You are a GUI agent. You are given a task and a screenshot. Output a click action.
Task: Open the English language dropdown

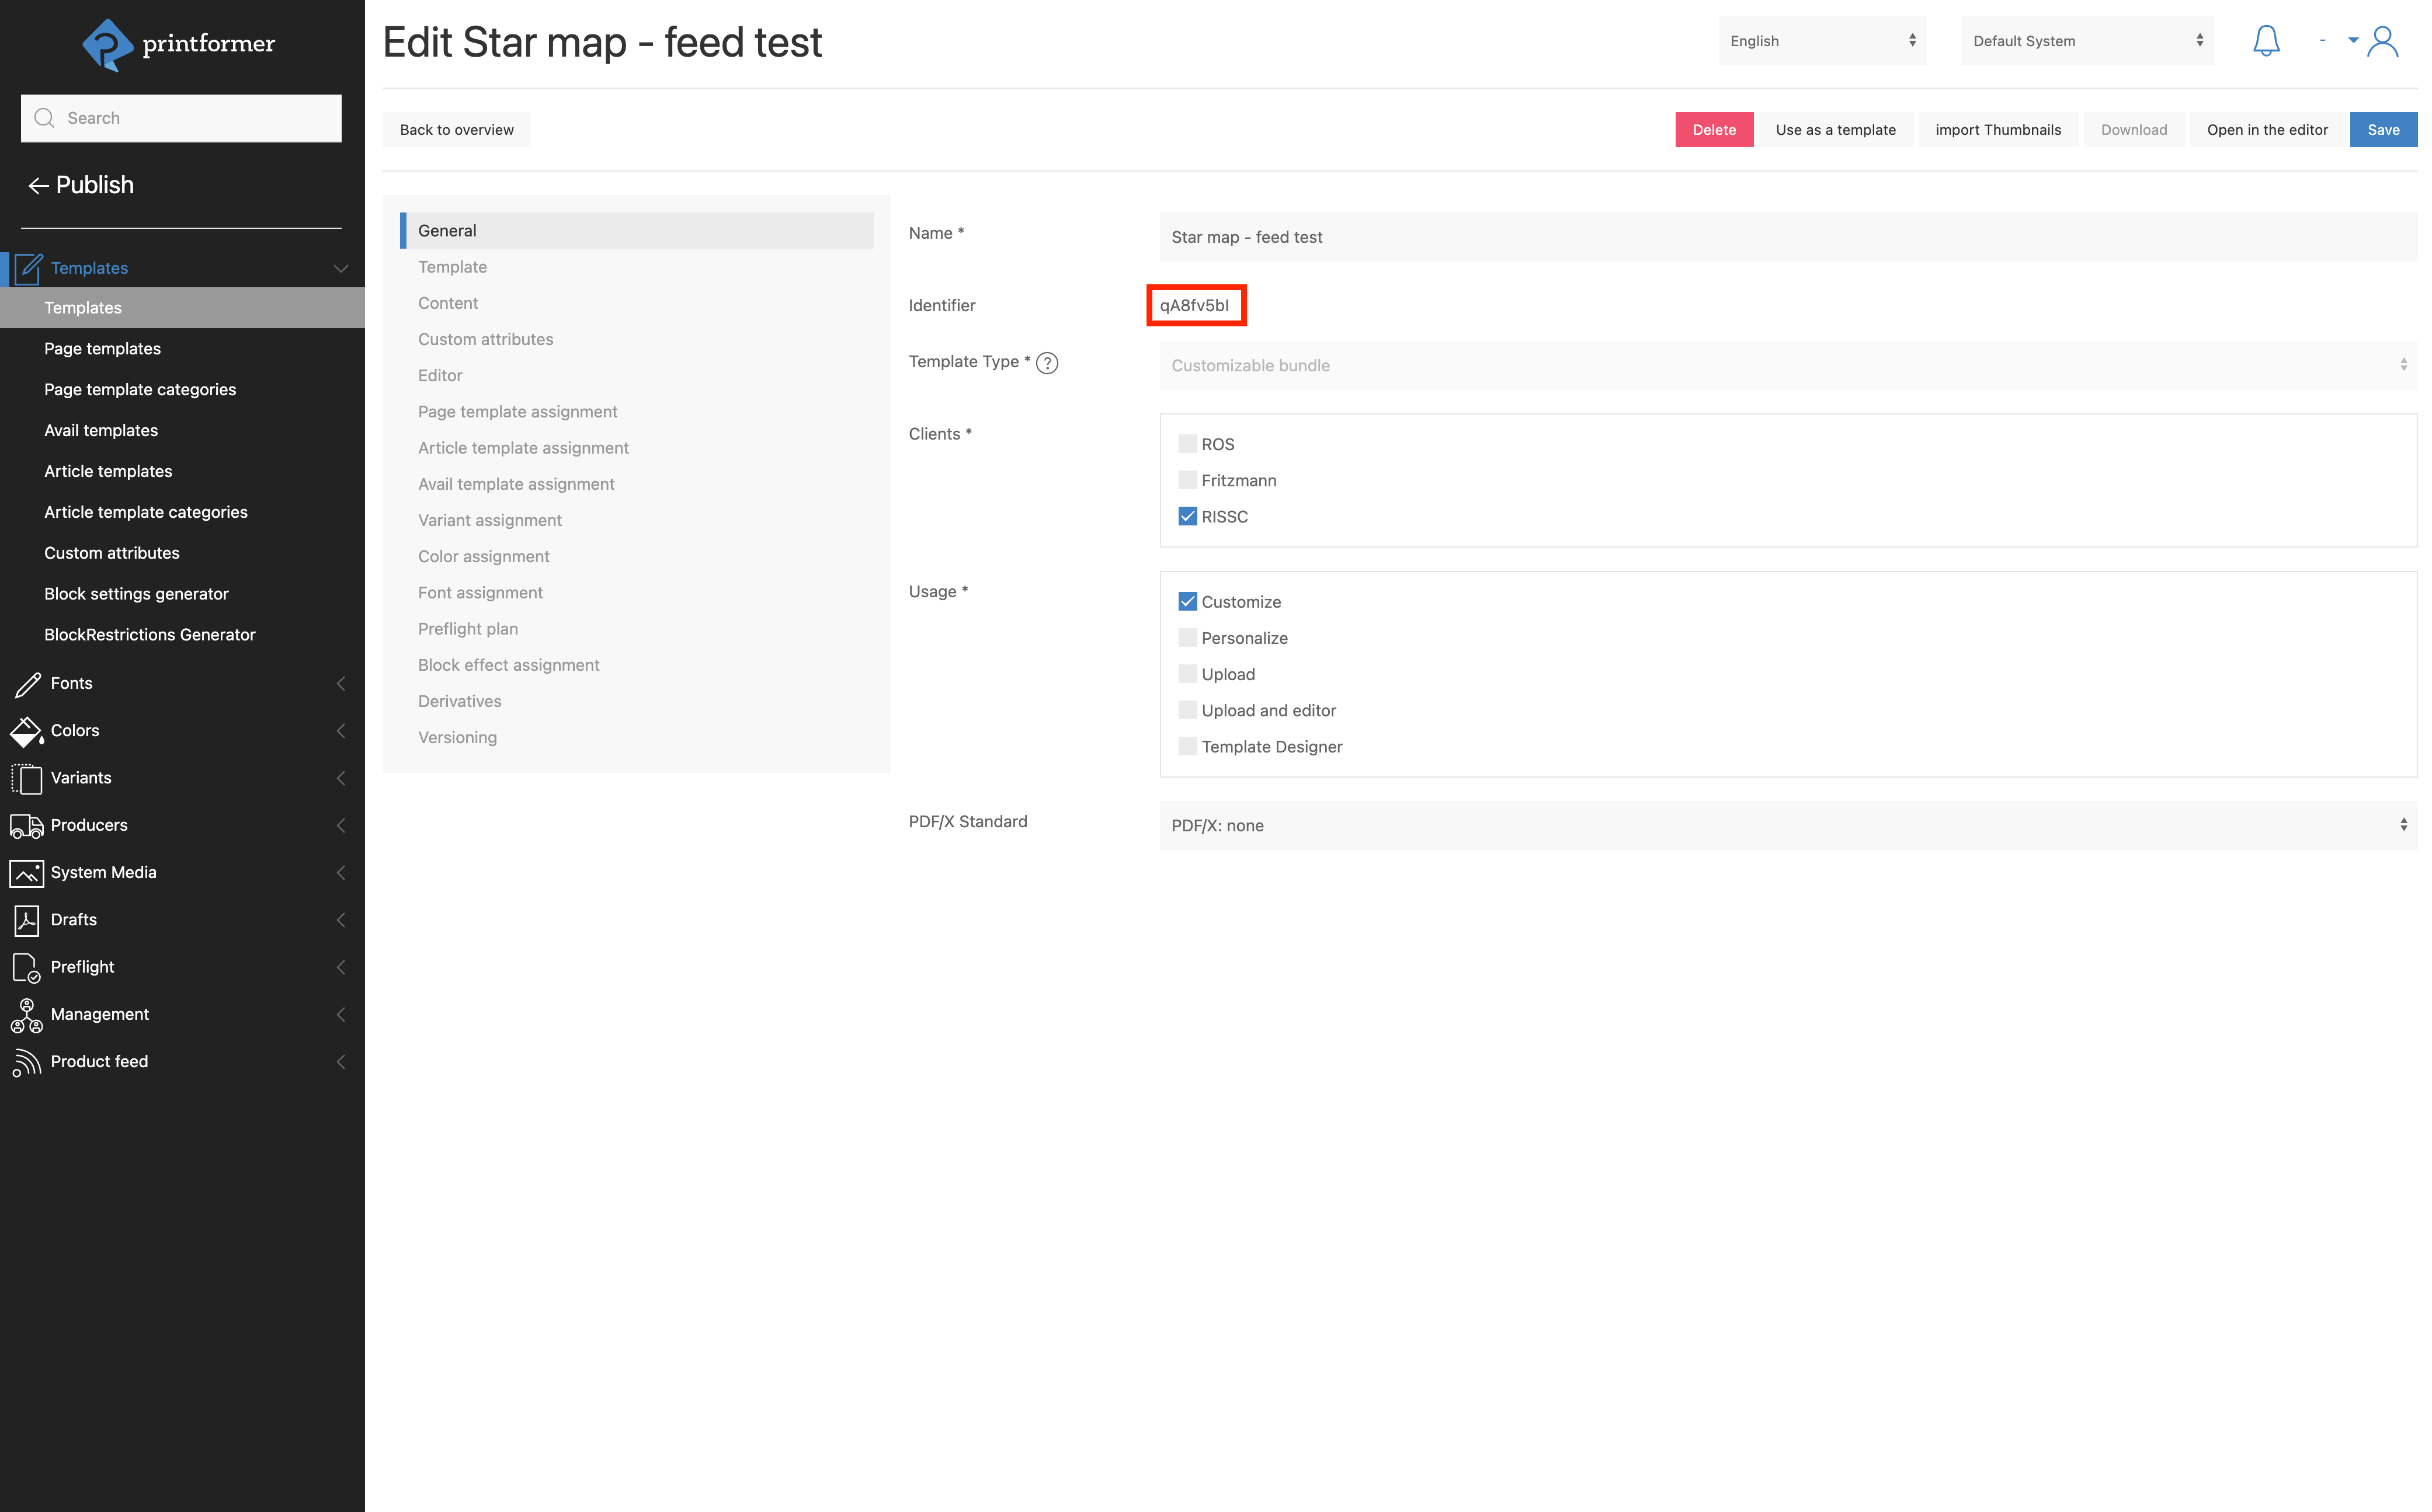[x=1820, y=41]
